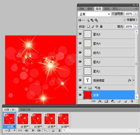Image resolution: width=140 pixels, height=135 pixels.
Task: Expand the 气泡 layer group
Action: pyautogui.click(x=85, y=87)
